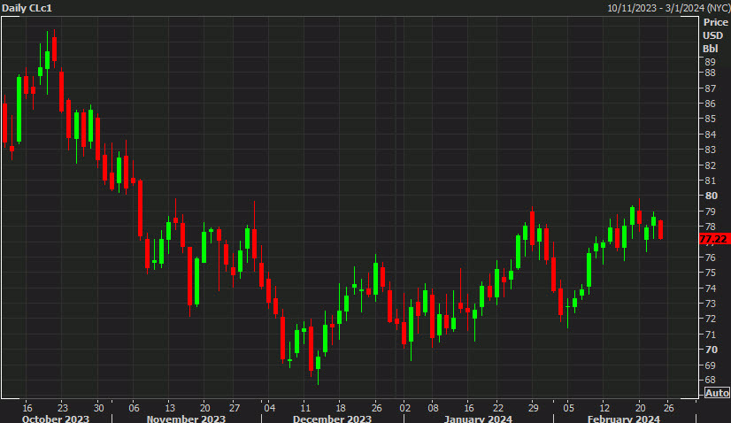
Task: Click the Price axis header
Action: coord(716,22)
